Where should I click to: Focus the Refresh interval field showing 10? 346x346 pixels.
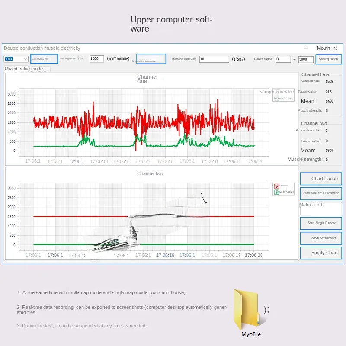pyautogui.click(x=214, y=59)
